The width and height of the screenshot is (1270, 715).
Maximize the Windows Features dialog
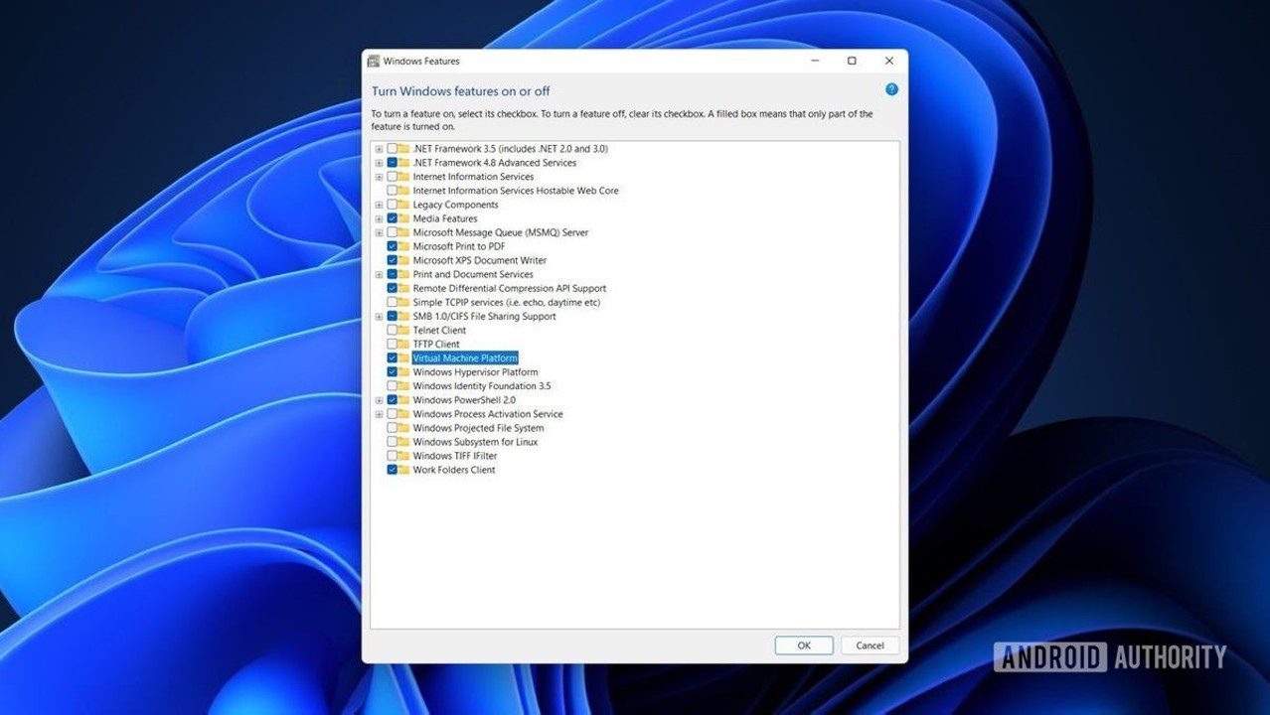pyautogui.click(x=852, y=62)
